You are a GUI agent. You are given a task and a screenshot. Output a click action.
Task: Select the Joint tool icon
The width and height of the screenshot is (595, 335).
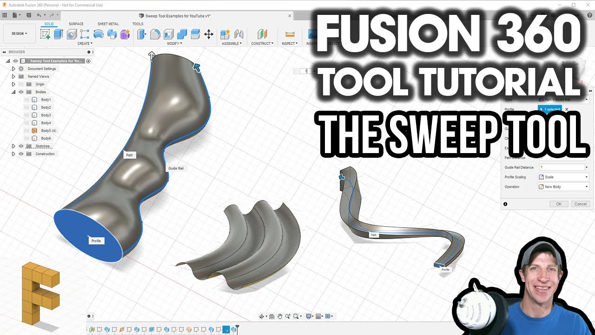point(239,34)
